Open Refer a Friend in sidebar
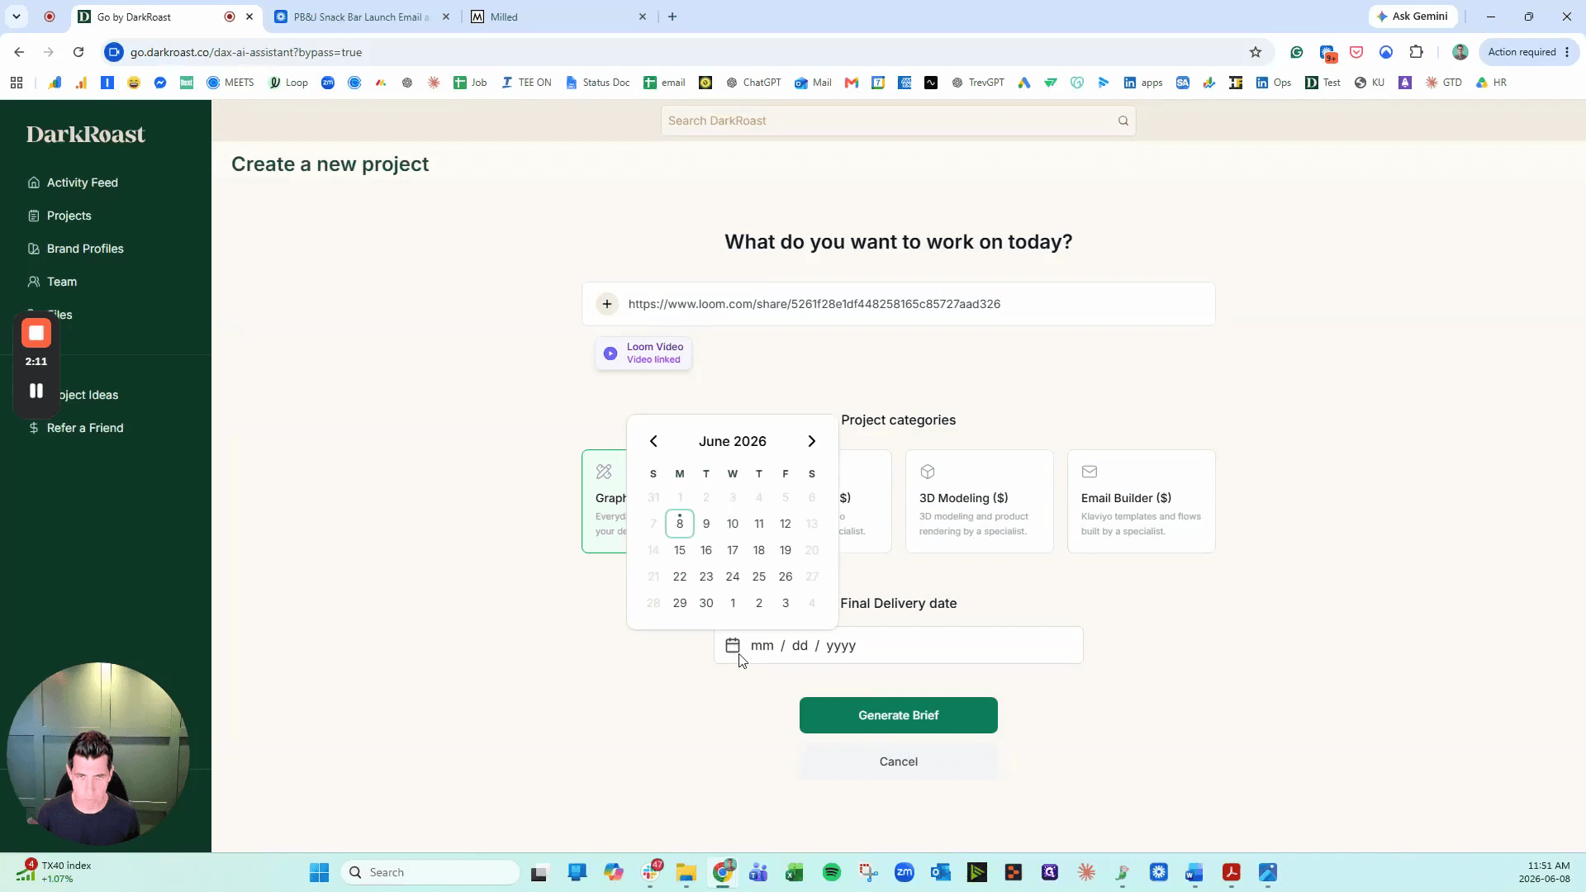 [75, 428]
